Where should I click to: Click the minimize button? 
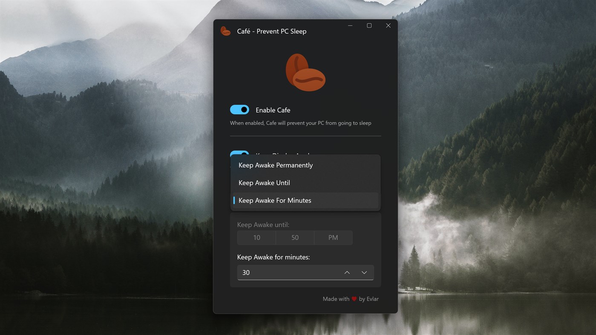click(350, 25)
